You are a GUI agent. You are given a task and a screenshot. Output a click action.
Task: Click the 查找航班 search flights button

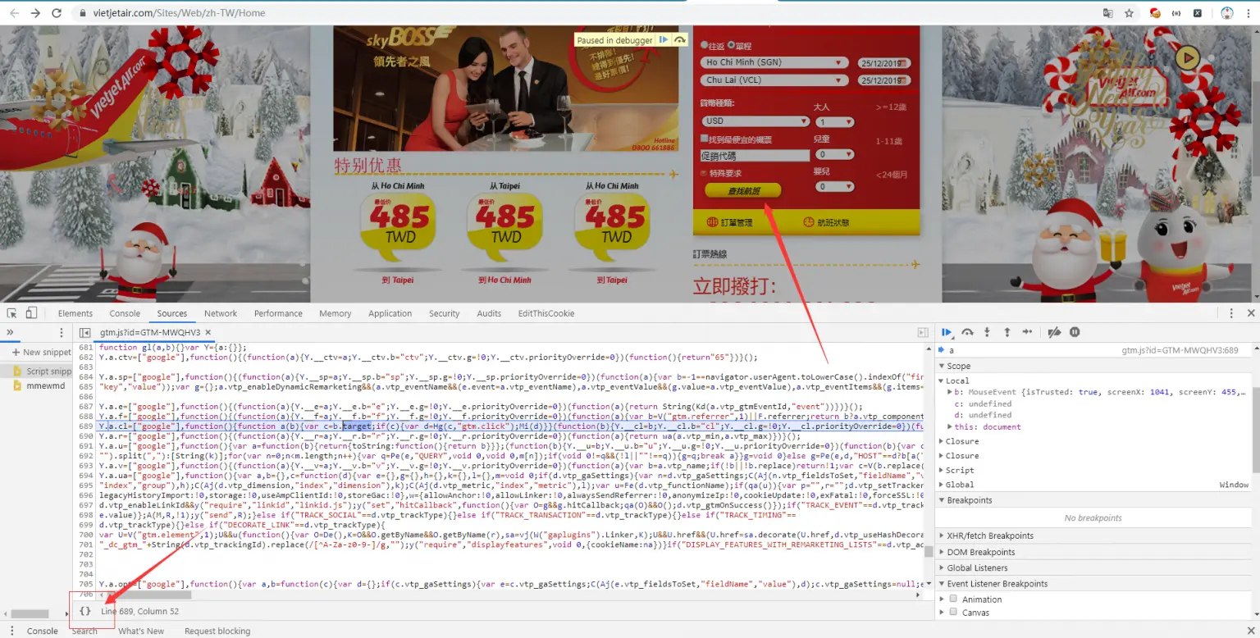pyautogui.click(x=743, y=190)
